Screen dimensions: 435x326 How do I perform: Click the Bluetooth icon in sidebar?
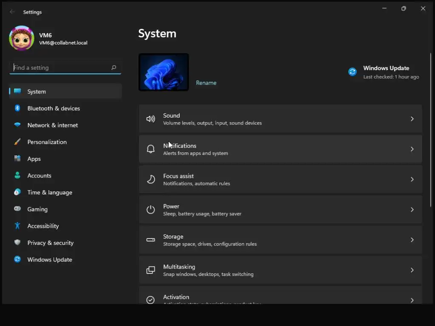pos(17,108)
